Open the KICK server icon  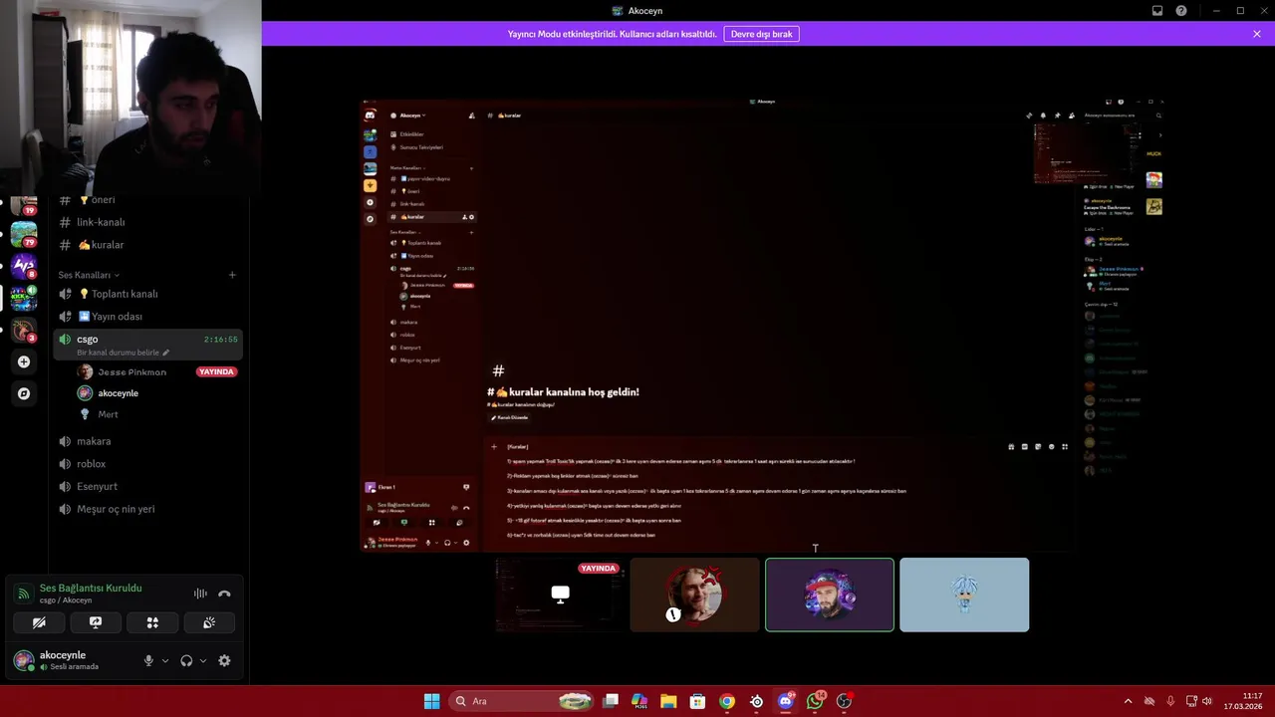[24, 298]
